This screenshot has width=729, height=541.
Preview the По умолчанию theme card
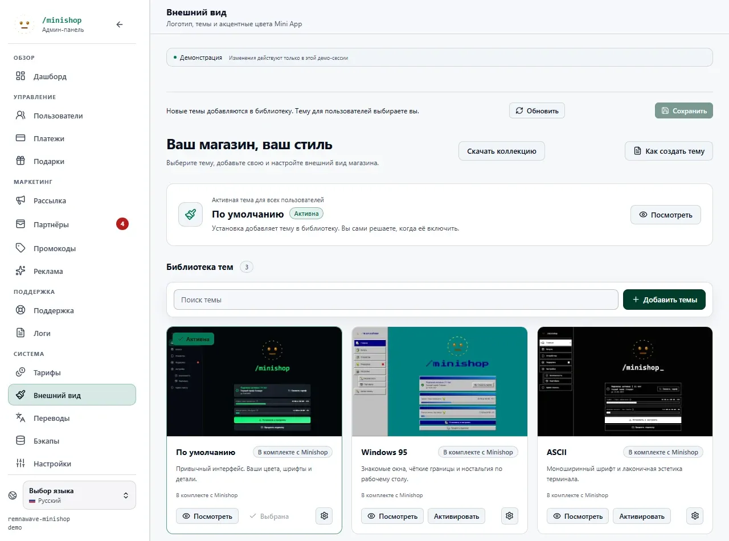[x=207, y=516]
